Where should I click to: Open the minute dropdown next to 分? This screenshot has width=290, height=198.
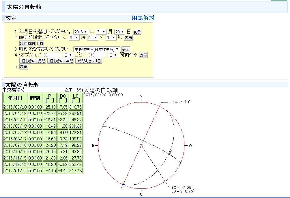tap(92, 38)
